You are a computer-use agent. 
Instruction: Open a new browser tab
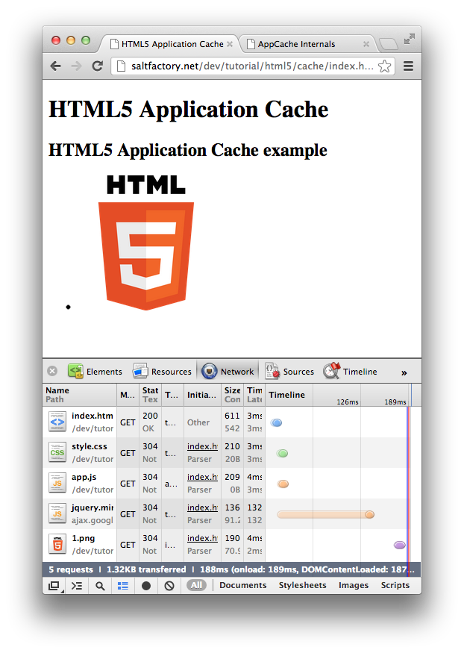pos(388,44)
